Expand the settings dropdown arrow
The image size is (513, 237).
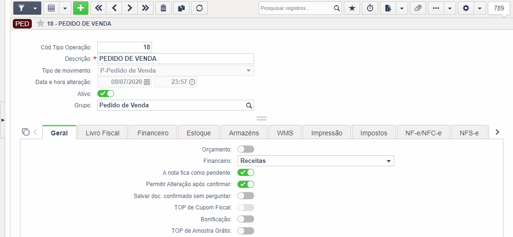click(480, 8)
